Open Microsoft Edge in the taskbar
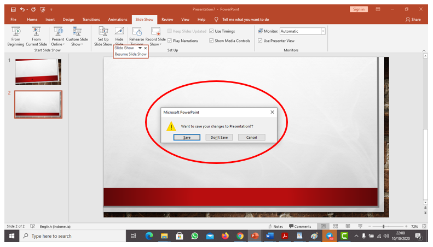 149,236
